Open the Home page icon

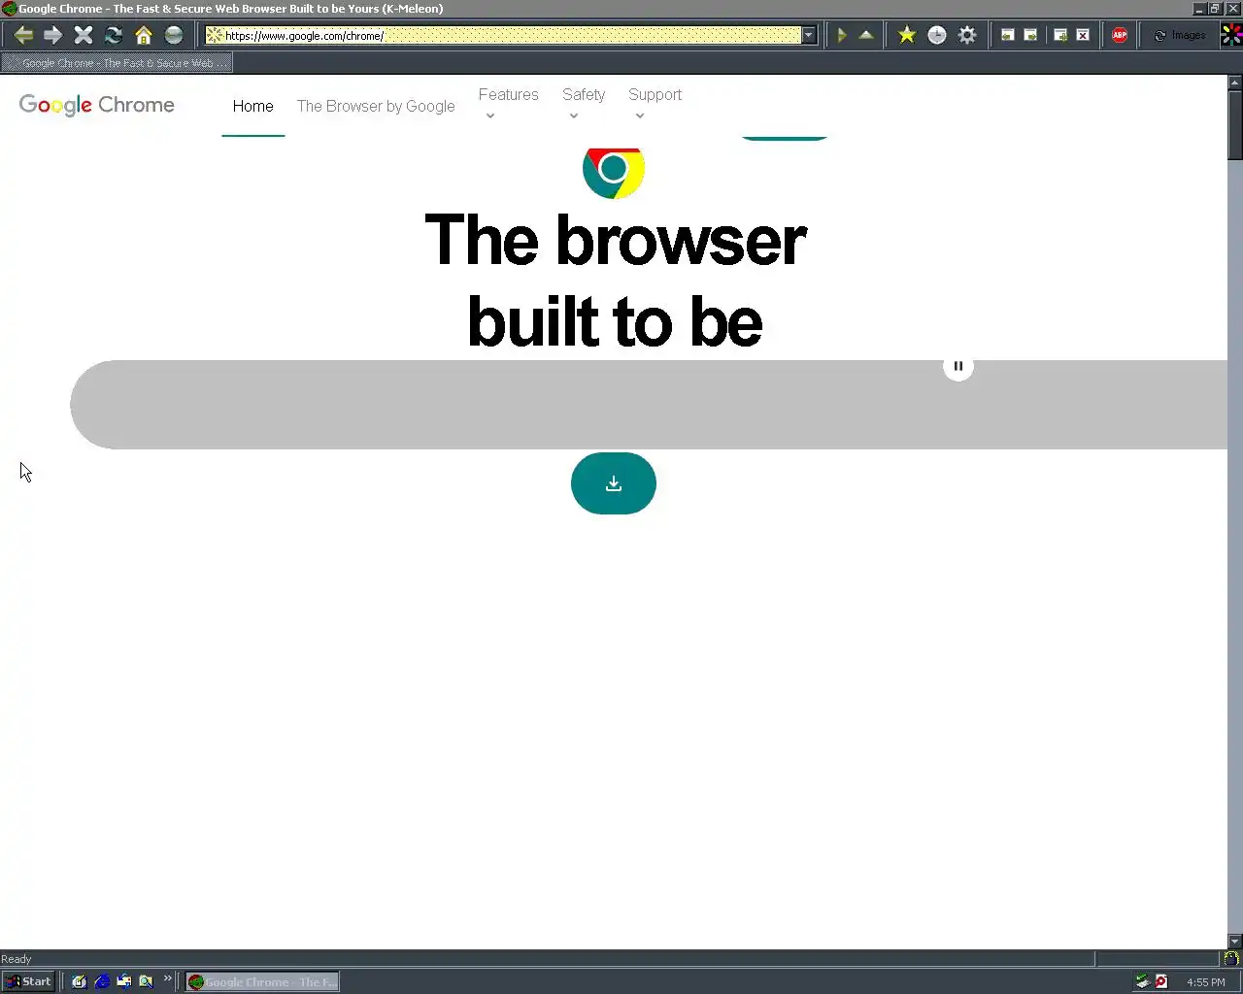pyautogui.click(x=144, y=35)
